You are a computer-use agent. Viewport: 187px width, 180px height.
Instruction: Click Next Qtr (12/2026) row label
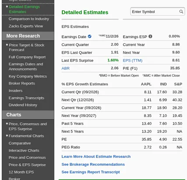pyautogui.click(x=78, y=100)
